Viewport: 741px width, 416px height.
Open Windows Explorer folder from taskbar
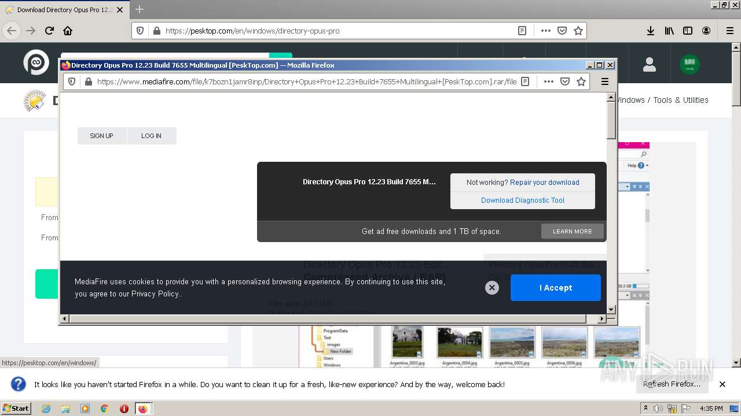[65, 408]
